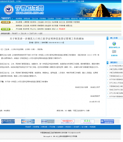Viewport: 123px width, 142px height.
Task: Click the red 网站首页 link
Action: pyautogui.click(x=62, y=29)
